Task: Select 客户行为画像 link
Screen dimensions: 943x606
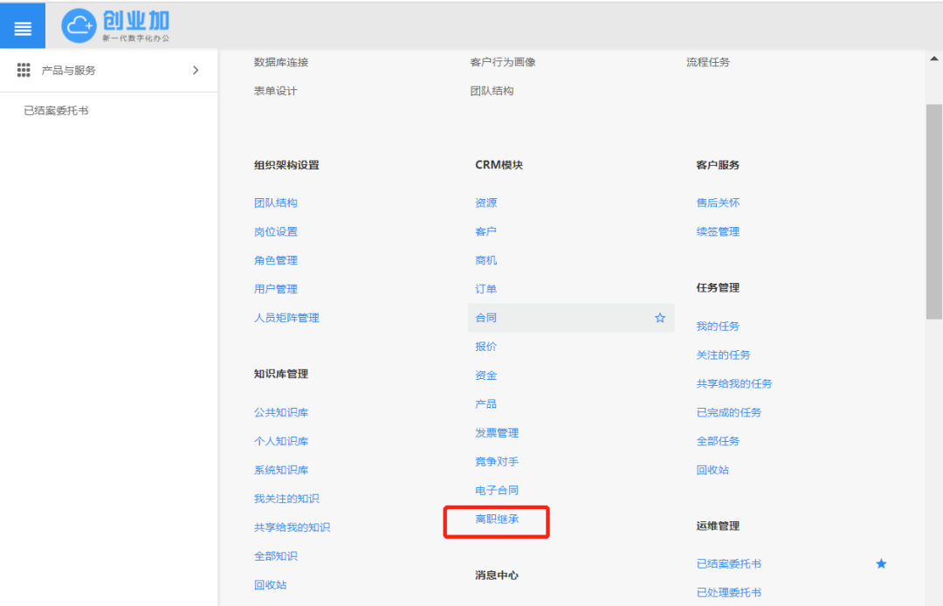Action: coord(503,62)
